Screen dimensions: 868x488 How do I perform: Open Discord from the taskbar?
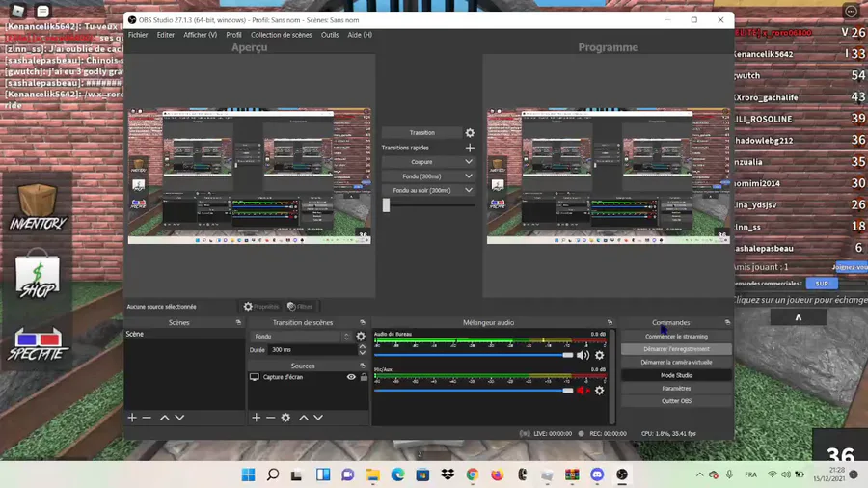point(597,474)
